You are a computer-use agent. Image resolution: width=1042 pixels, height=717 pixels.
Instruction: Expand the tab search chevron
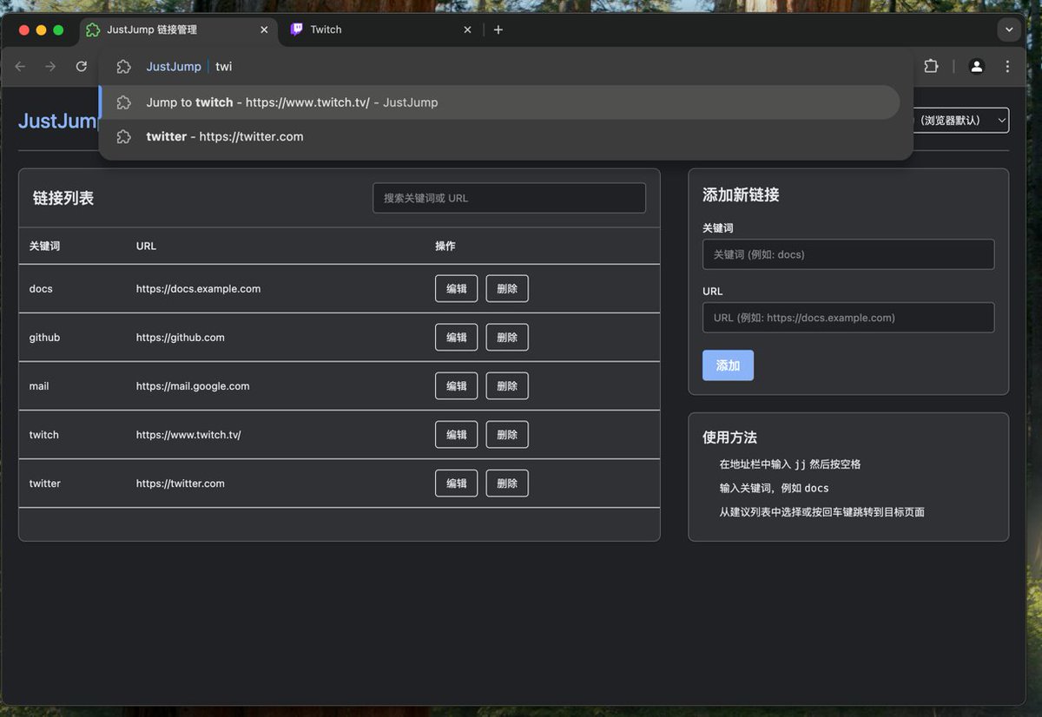(x=1009, y=30)
